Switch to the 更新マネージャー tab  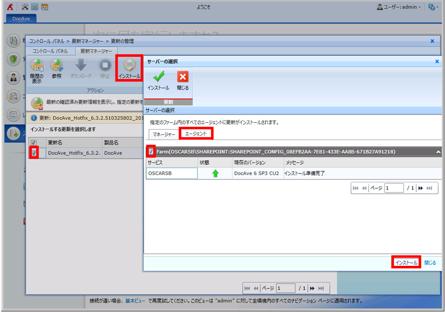click(96, 51)
